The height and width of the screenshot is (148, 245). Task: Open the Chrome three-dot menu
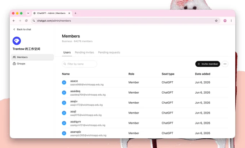pos(231,21)
